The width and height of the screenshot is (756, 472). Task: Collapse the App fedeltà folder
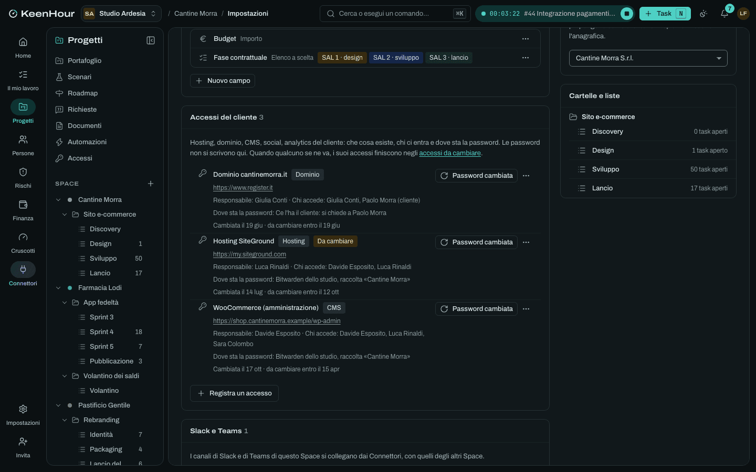click(65, 303)
